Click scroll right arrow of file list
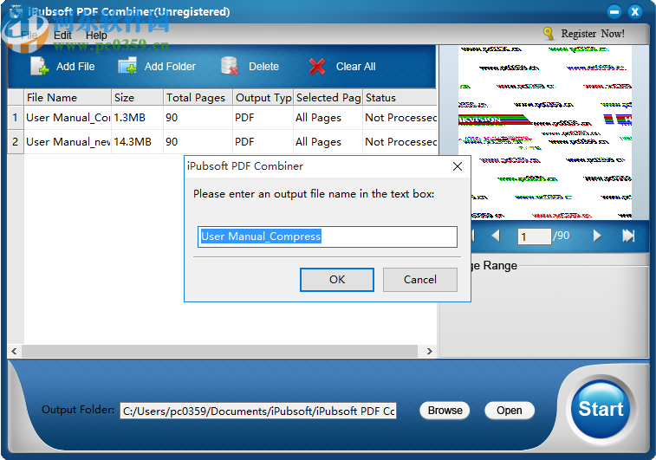Screen dimensions: 656x460 (429, 351)
